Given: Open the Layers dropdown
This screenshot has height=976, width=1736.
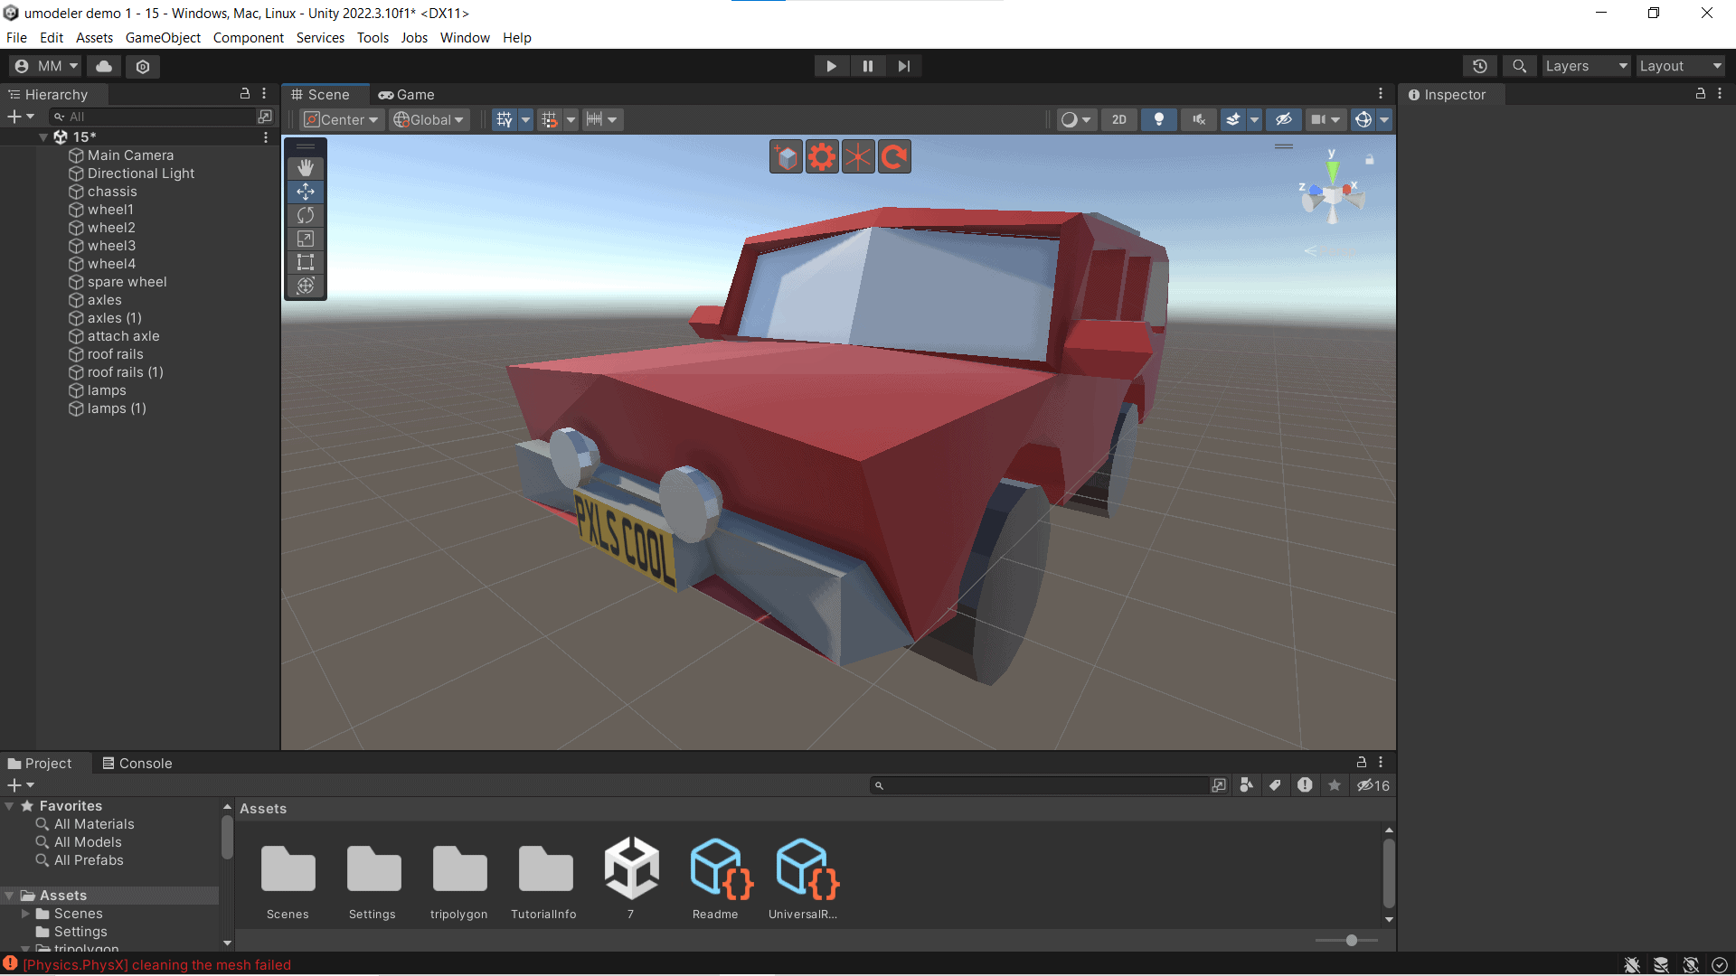Looking at the screenshot, I should point(1586,66).
